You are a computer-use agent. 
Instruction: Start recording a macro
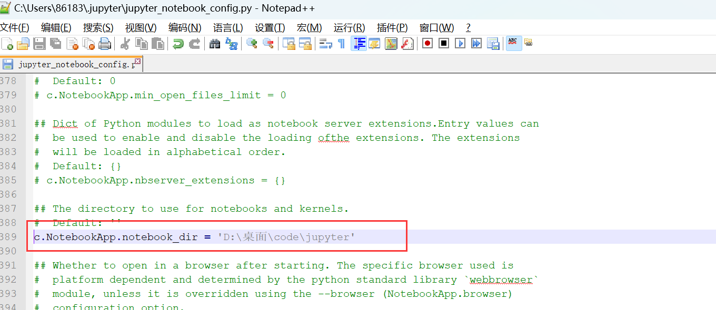427,43
